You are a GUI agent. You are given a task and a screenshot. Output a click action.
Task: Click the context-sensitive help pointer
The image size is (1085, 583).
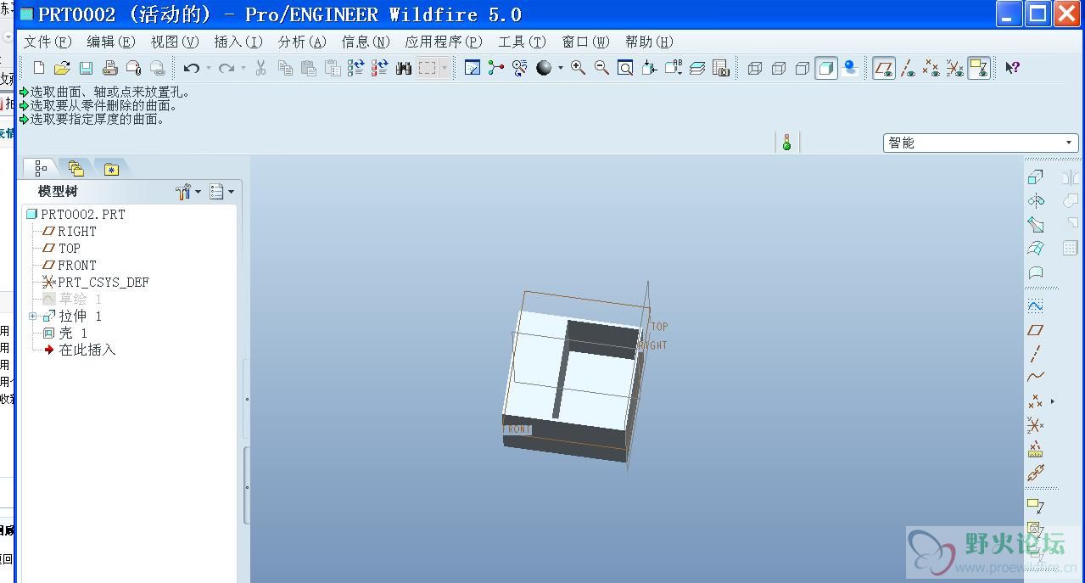click(1012, 68)
